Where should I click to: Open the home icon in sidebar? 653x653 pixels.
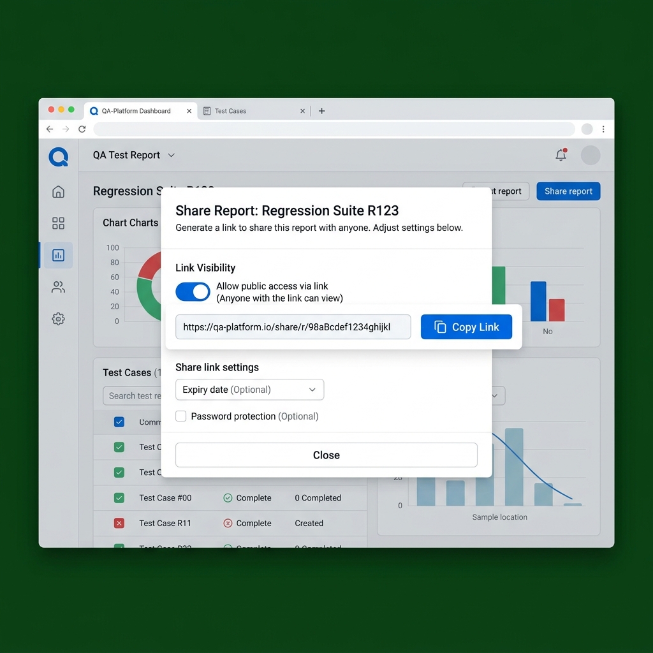58,191
